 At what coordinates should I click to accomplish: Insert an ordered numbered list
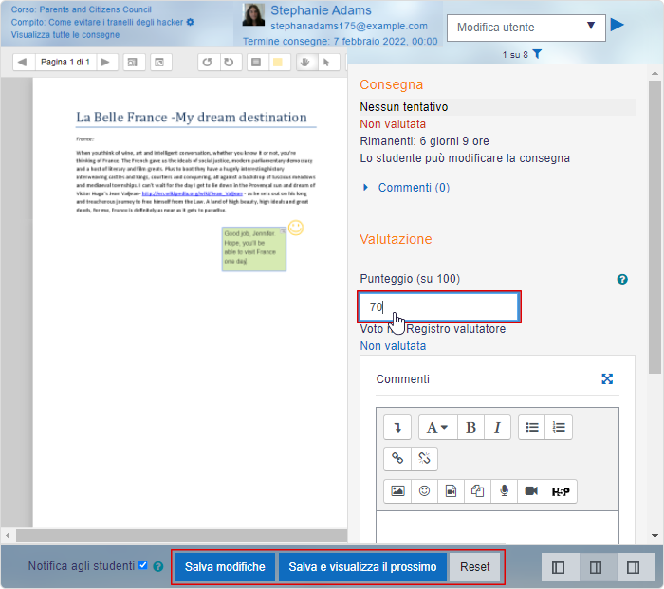pyautogui.click(x=559, y=427)
